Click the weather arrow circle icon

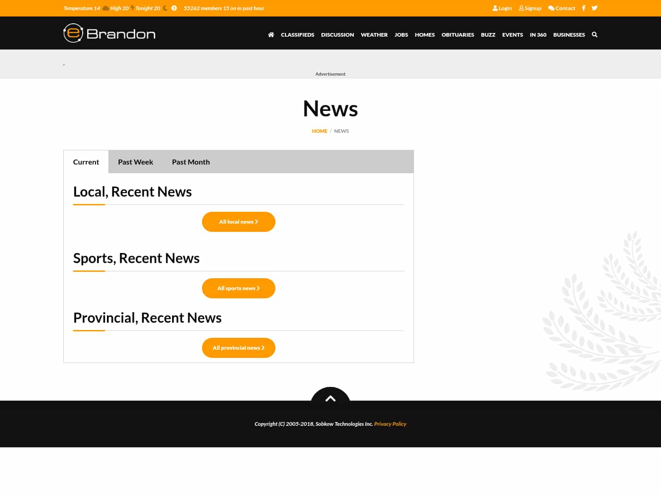[174, 8]
